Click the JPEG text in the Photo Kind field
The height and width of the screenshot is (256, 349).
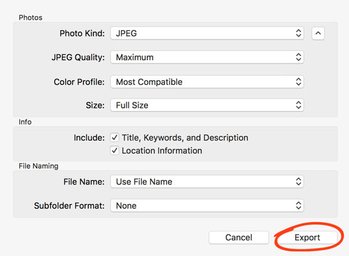pos(127,33)
